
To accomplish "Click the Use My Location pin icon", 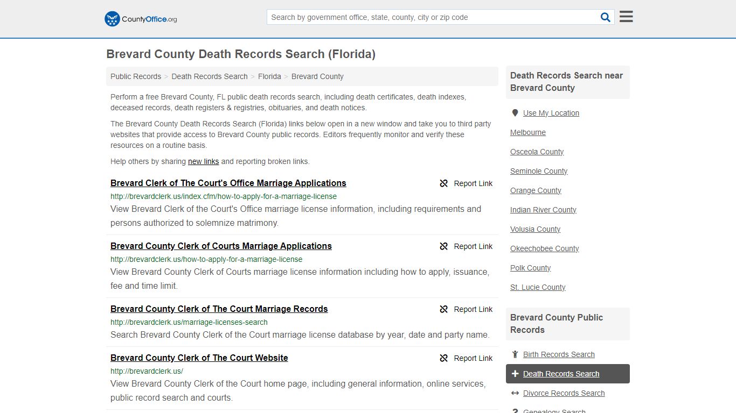I will coord(515,113).
